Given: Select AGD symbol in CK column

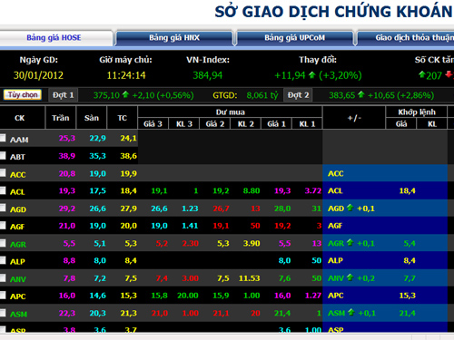Looking at the screenshot, I should point(18,209).
